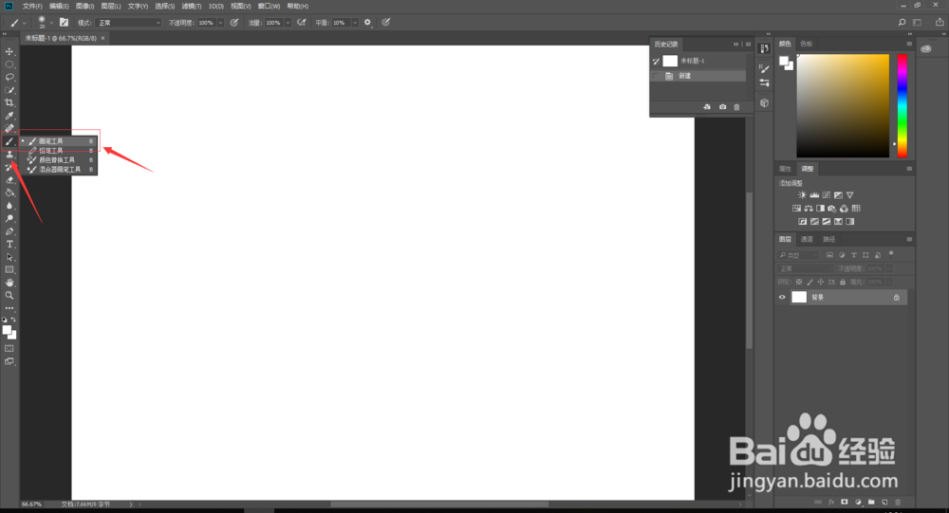Viewport: 949px width, 513px height.
Task: Select the Elliptical Marquee tool
Action: point(9,64)
